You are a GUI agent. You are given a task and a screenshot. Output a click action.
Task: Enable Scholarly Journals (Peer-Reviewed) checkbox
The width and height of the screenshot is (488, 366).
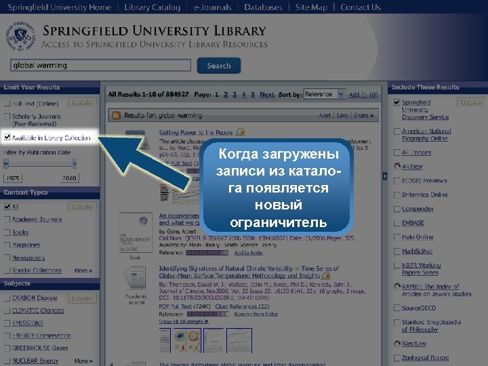click(7, 117)
